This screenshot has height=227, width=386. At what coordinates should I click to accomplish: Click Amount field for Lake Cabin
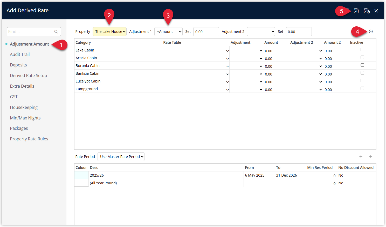coord(276,51)
